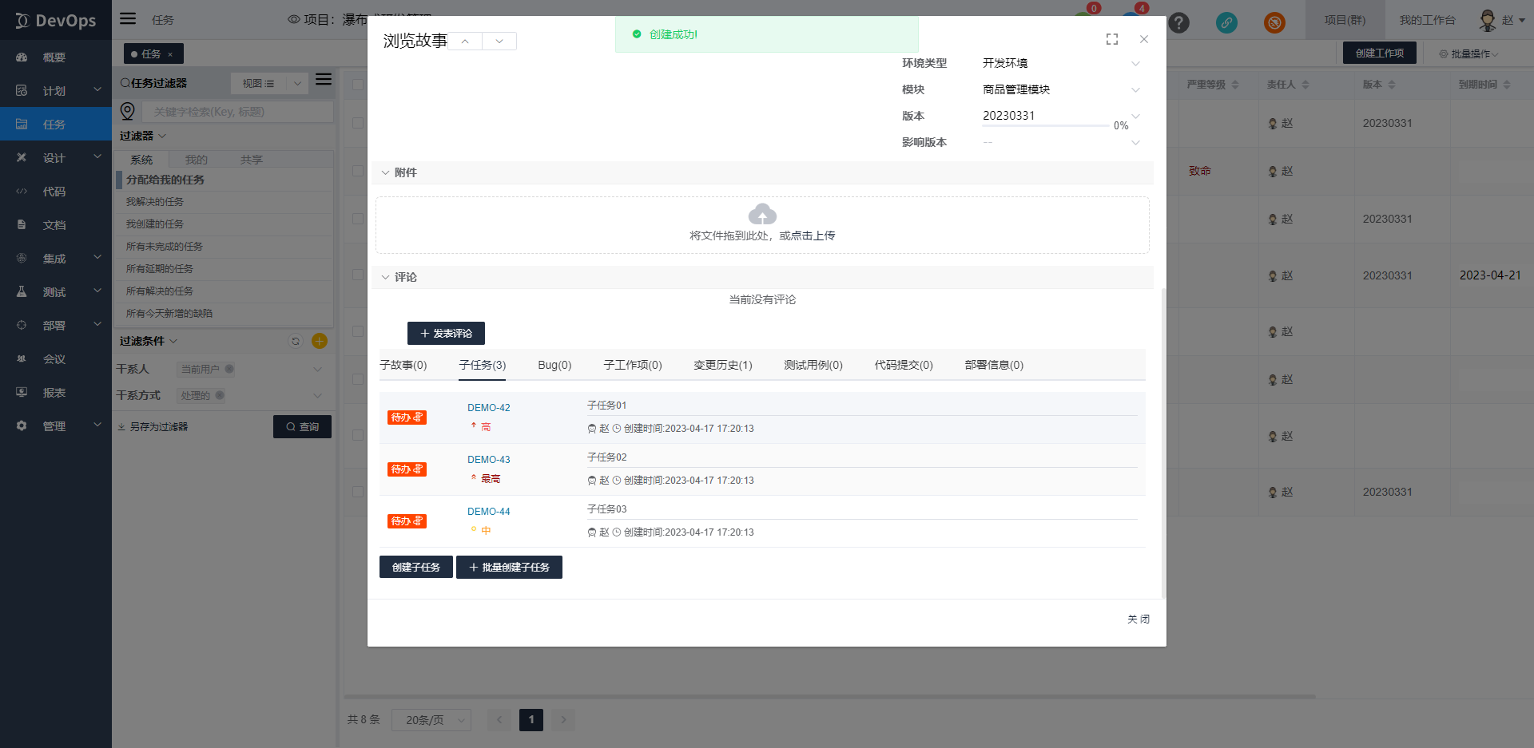Click the blue link icon in header
The image size is (1534, 748).
point(1226,22)
